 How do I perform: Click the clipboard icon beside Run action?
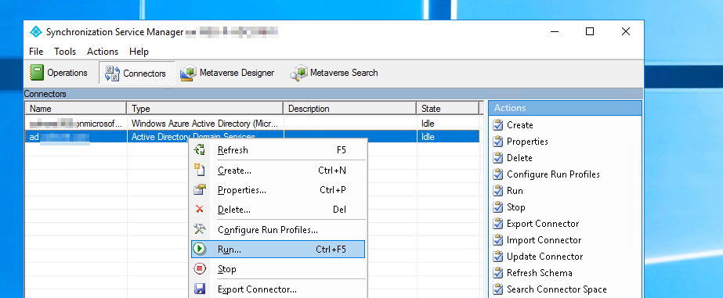[497, 191]
